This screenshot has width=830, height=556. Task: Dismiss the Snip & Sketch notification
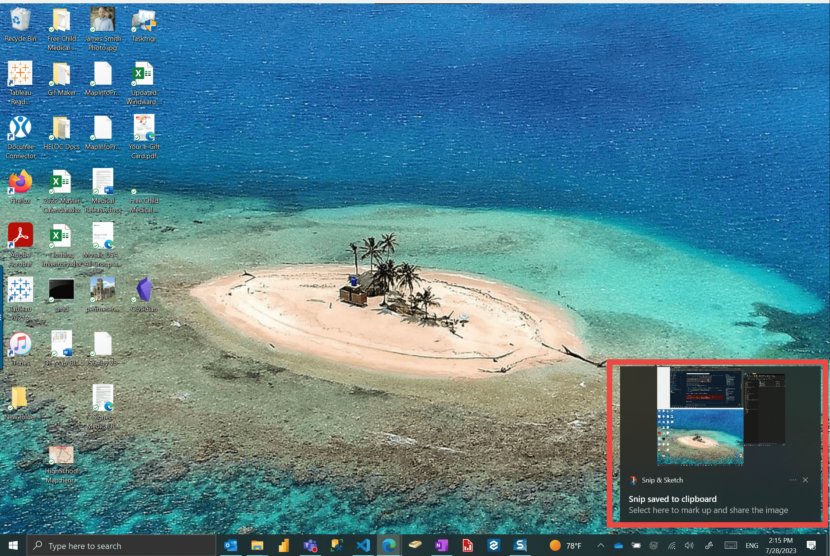tap(805, 480)
